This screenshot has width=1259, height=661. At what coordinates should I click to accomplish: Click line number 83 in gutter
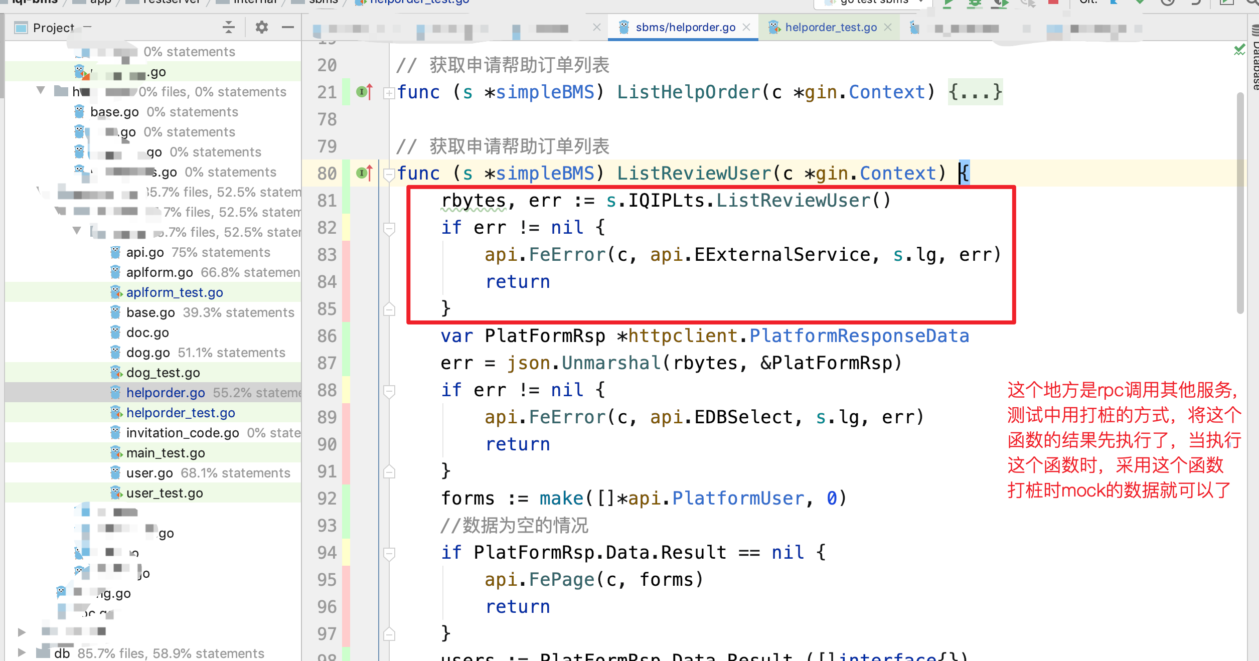(x=327, y=255)
